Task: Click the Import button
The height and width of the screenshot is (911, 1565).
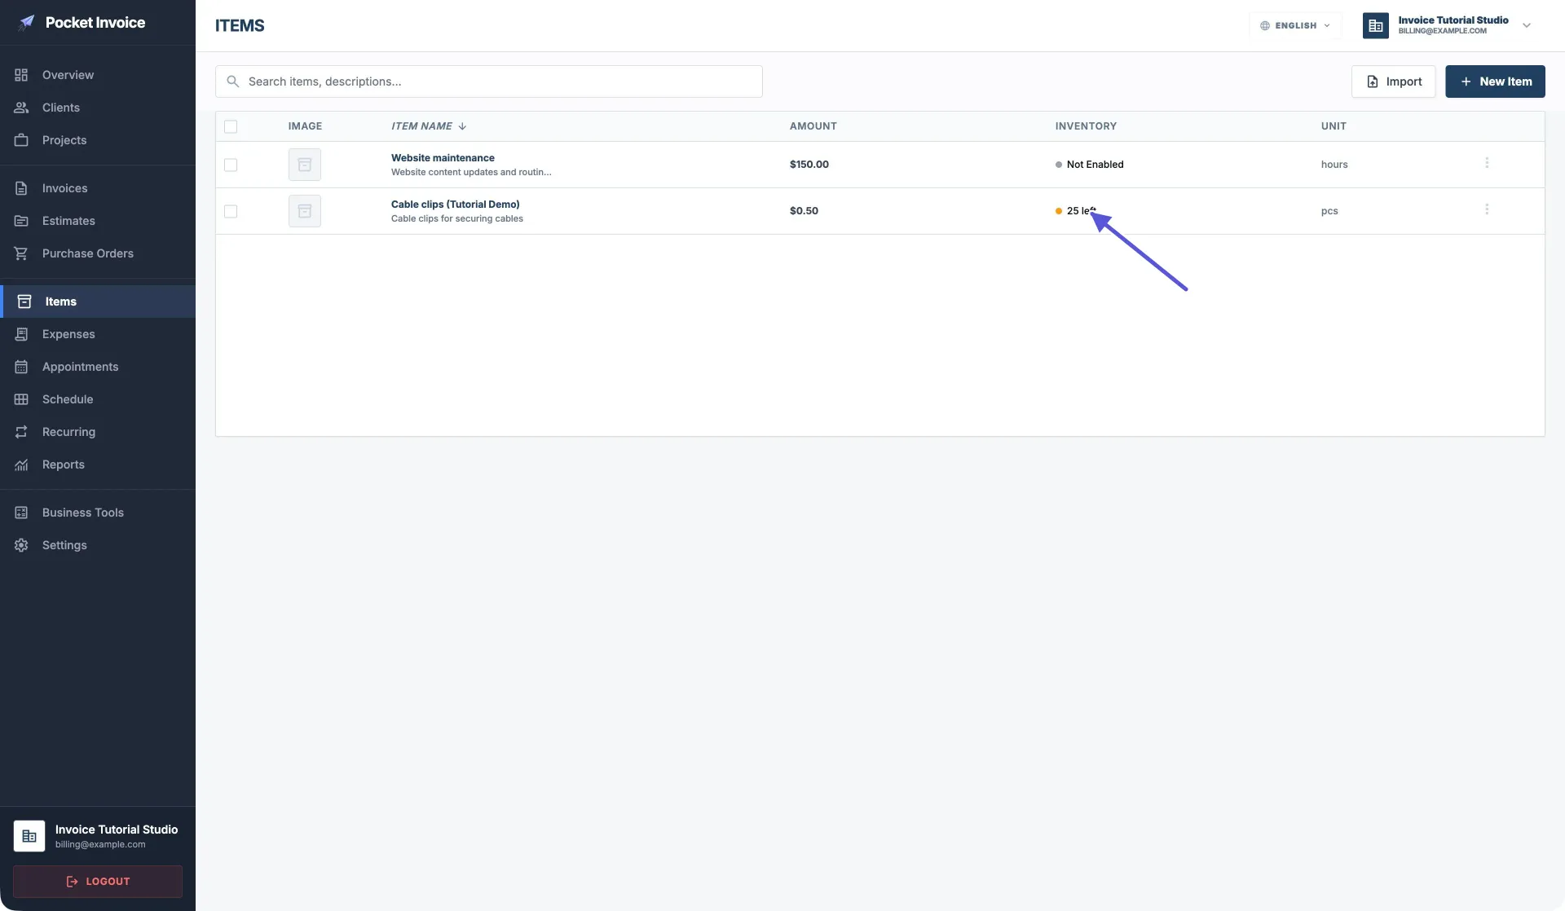Action: pyautogui.click(x=1393, y=81)
